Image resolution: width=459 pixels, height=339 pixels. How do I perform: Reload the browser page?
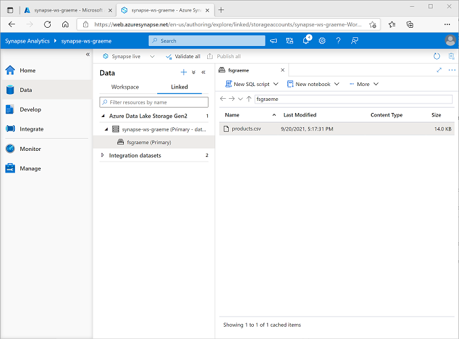[x=47, y=24]
